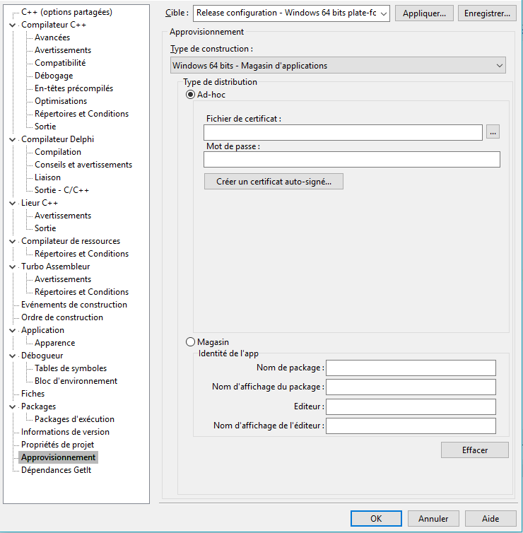Select En-têtes précompilés tree item
523x533 pixels.
tap(74, 88)
